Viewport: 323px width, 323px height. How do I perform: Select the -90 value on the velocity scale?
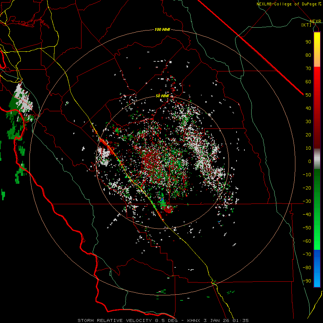click(x=307, y=281)
